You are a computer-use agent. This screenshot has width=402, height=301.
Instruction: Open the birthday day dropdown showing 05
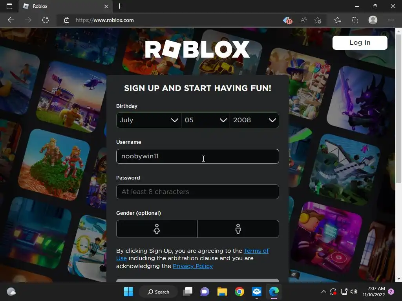(x=205, y=120)
